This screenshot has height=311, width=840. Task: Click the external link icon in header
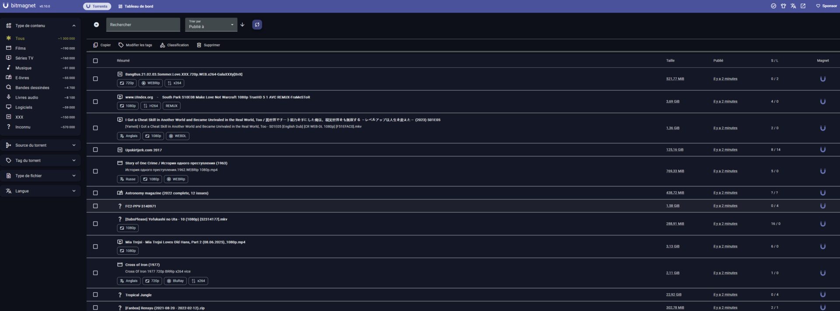pos(803,6)
